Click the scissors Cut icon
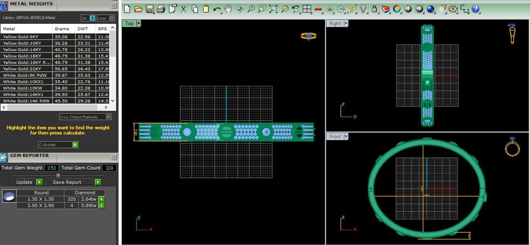The width and height of the screenshot is (530, 245). coord(183,9)
